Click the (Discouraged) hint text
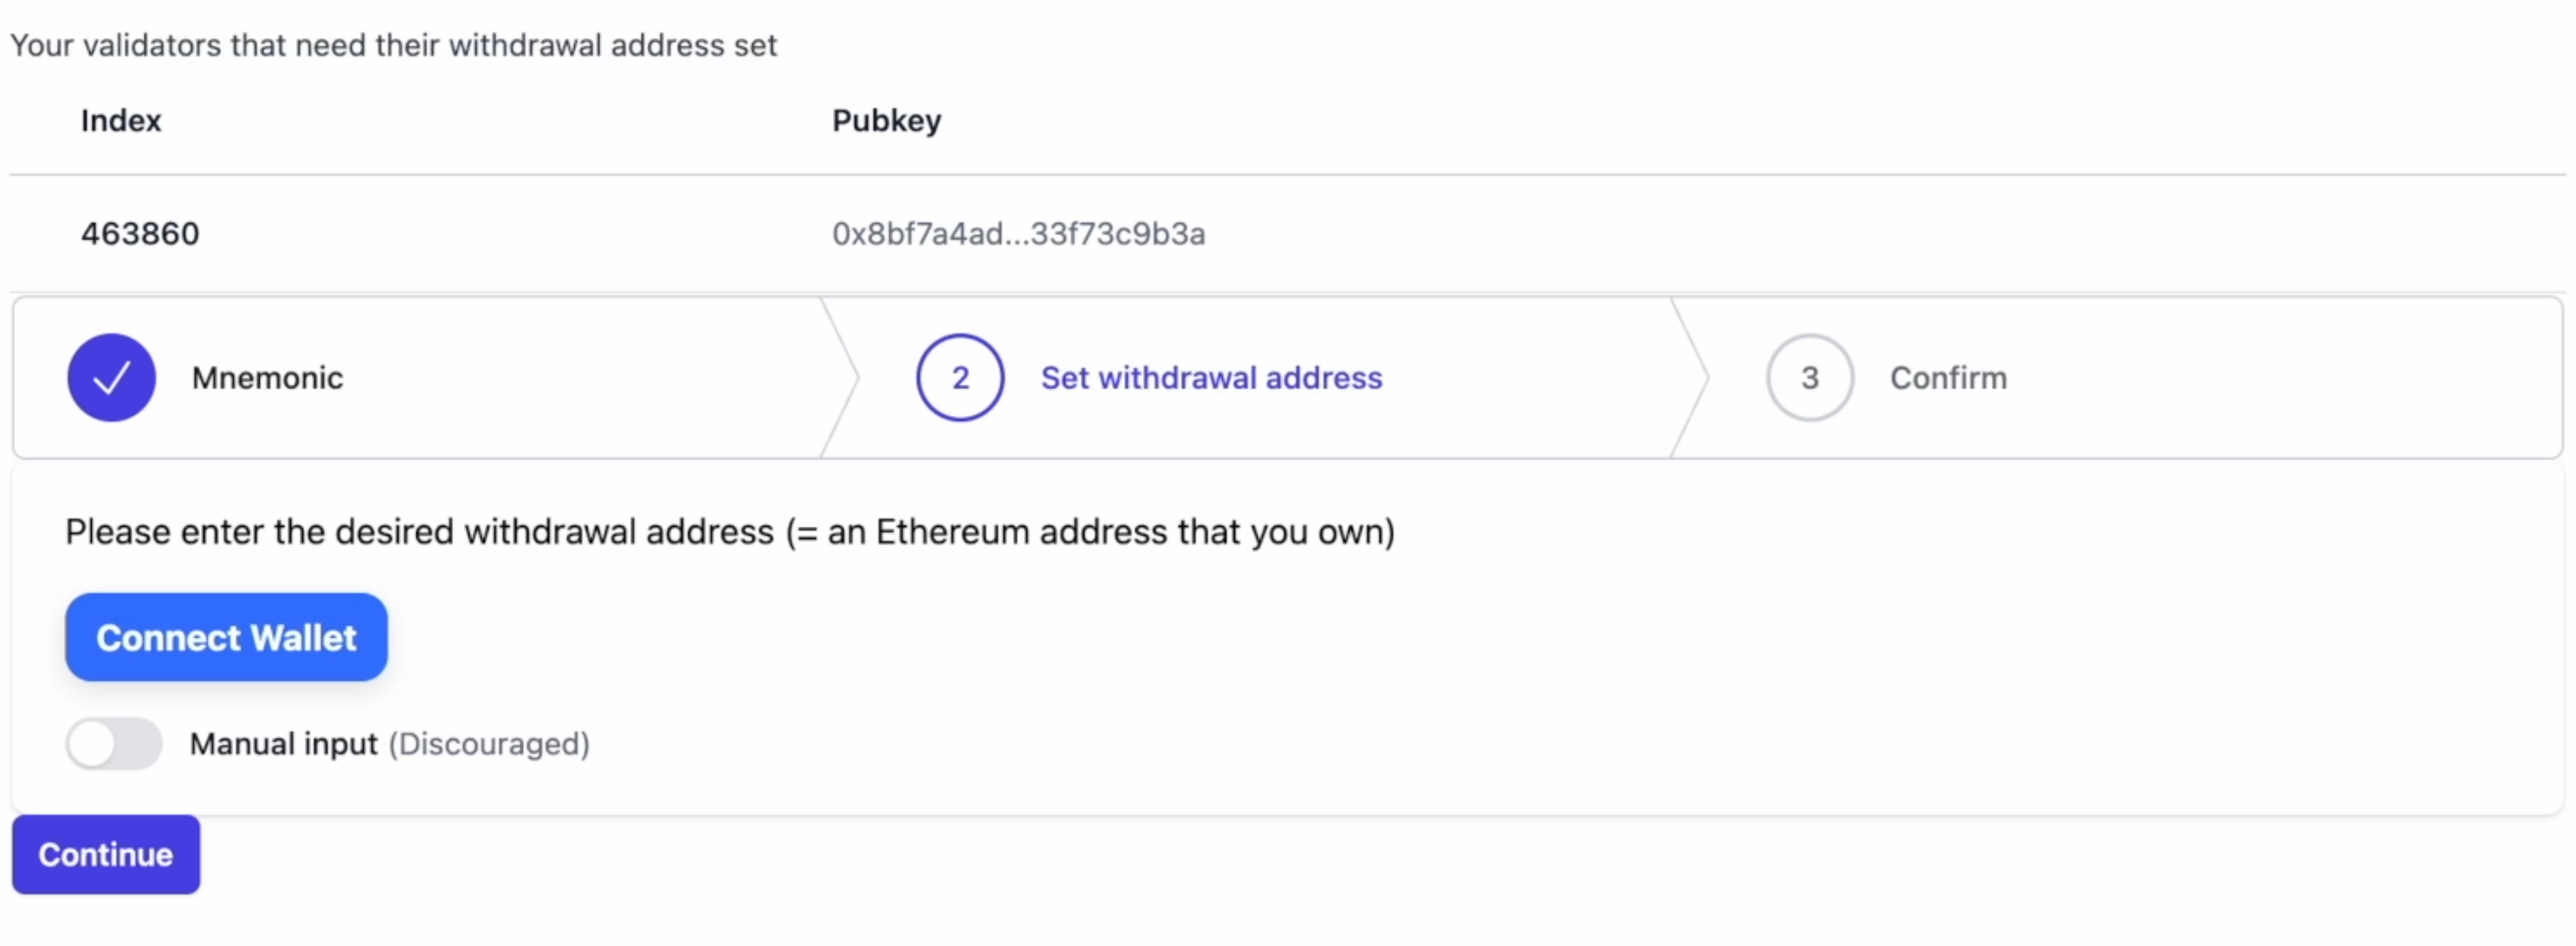 point(489,744)
